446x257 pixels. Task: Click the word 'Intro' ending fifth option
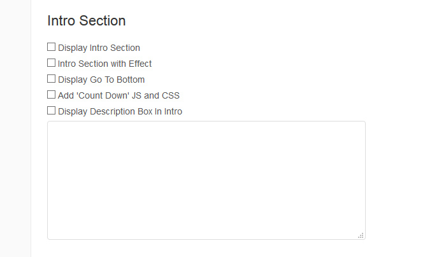[x=173, y=111]
